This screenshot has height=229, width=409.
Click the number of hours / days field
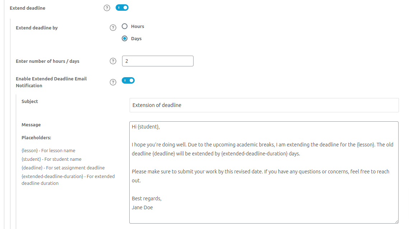[x=158, y=61]
